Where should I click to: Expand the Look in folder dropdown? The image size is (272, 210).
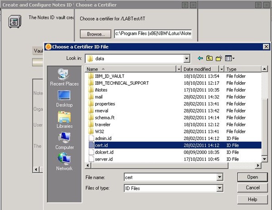tap(186, 59)
